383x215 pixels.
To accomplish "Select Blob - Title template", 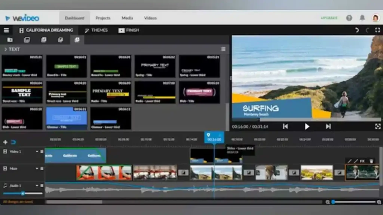I will pyautogui.click(x=199, y=92).
